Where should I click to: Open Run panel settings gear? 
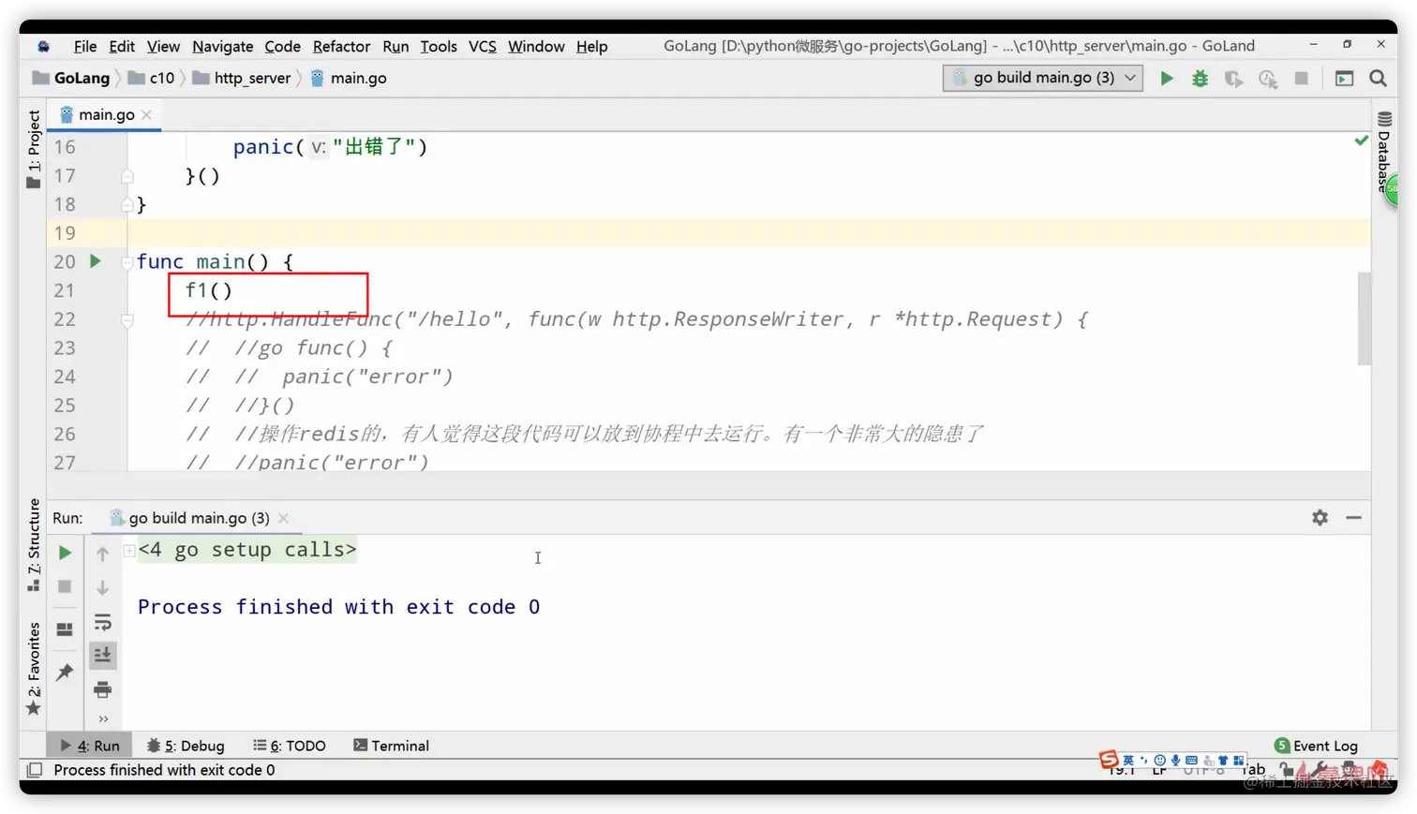point(1320,517)
